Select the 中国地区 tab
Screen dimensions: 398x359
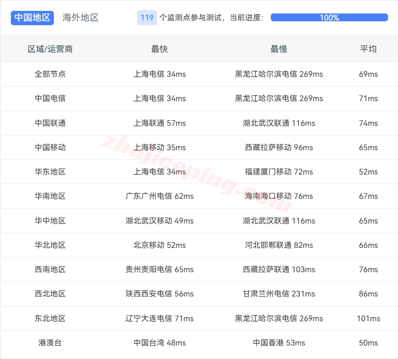pyautogui.click(x=32, y=18)
